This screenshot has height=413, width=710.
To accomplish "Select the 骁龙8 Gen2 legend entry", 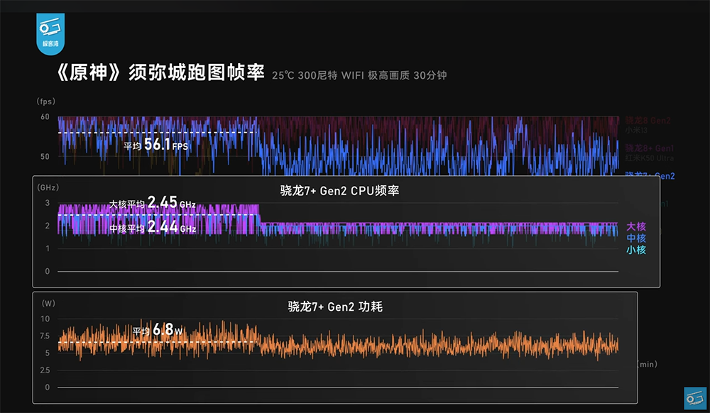I will [x=648, y=121].
